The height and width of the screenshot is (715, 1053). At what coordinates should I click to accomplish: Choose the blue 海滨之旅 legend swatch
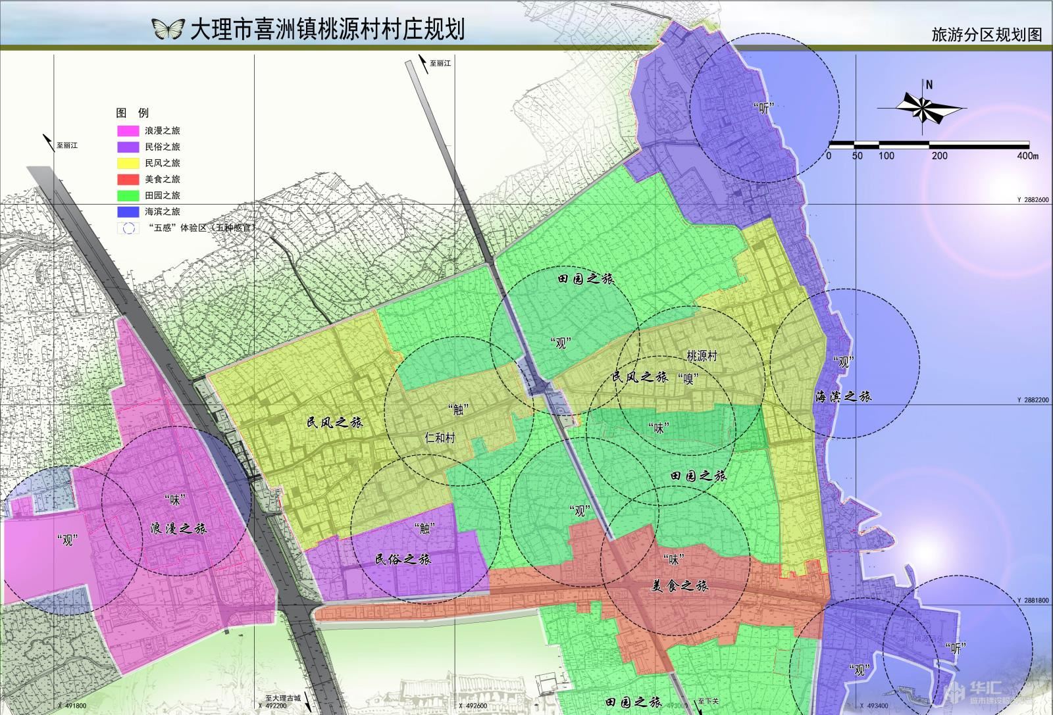(128, 211)
